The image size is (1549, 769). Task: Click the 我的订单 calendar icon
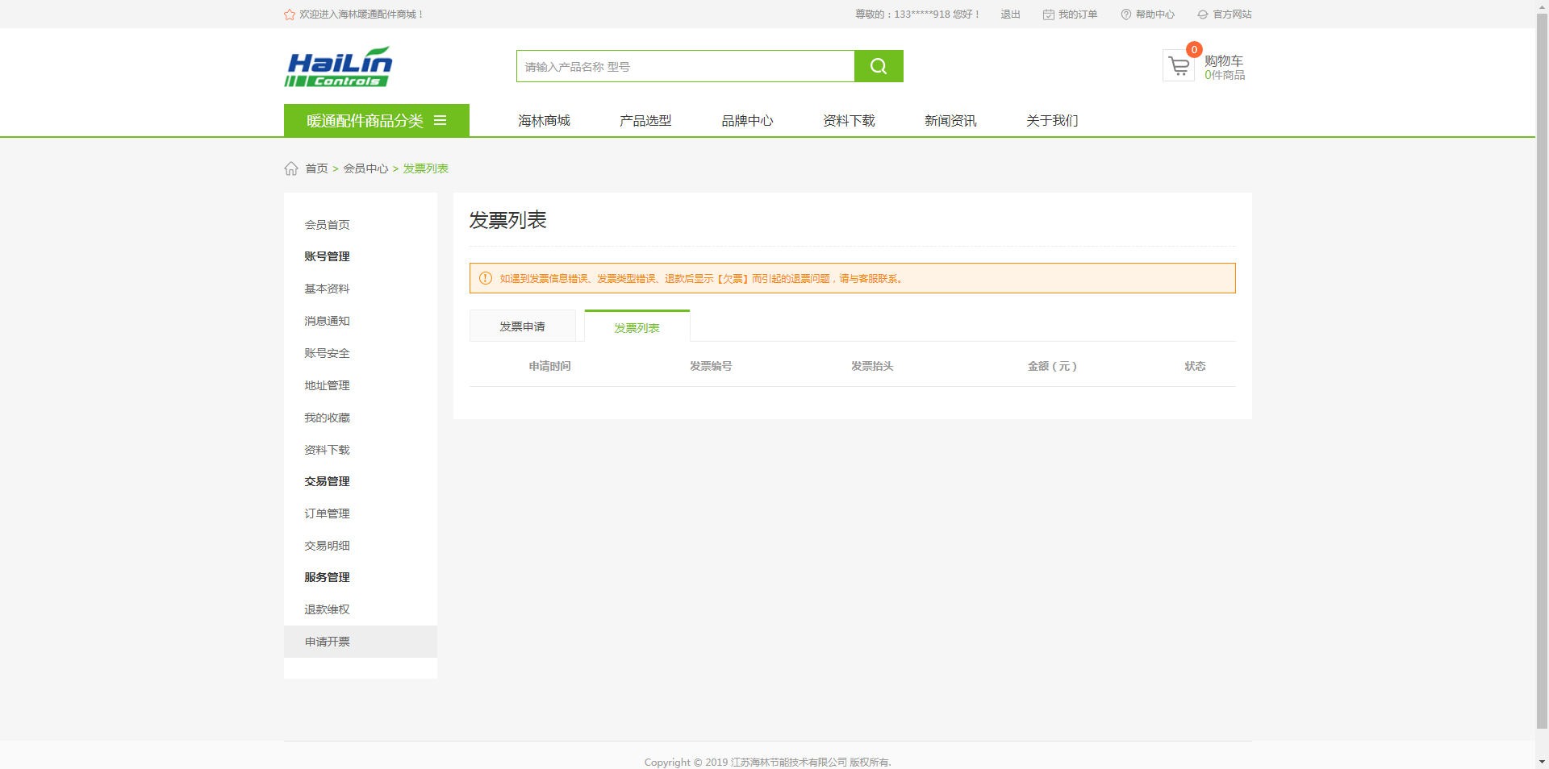point(1049,15)
